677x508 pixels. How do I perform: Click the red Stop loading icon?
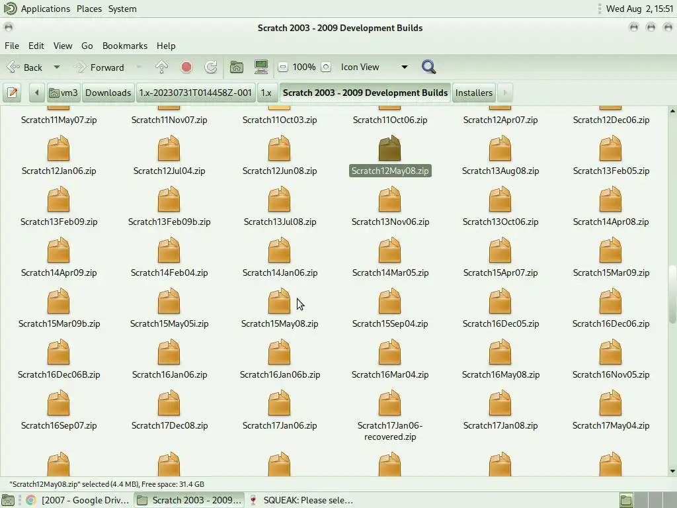click(186, 67)
